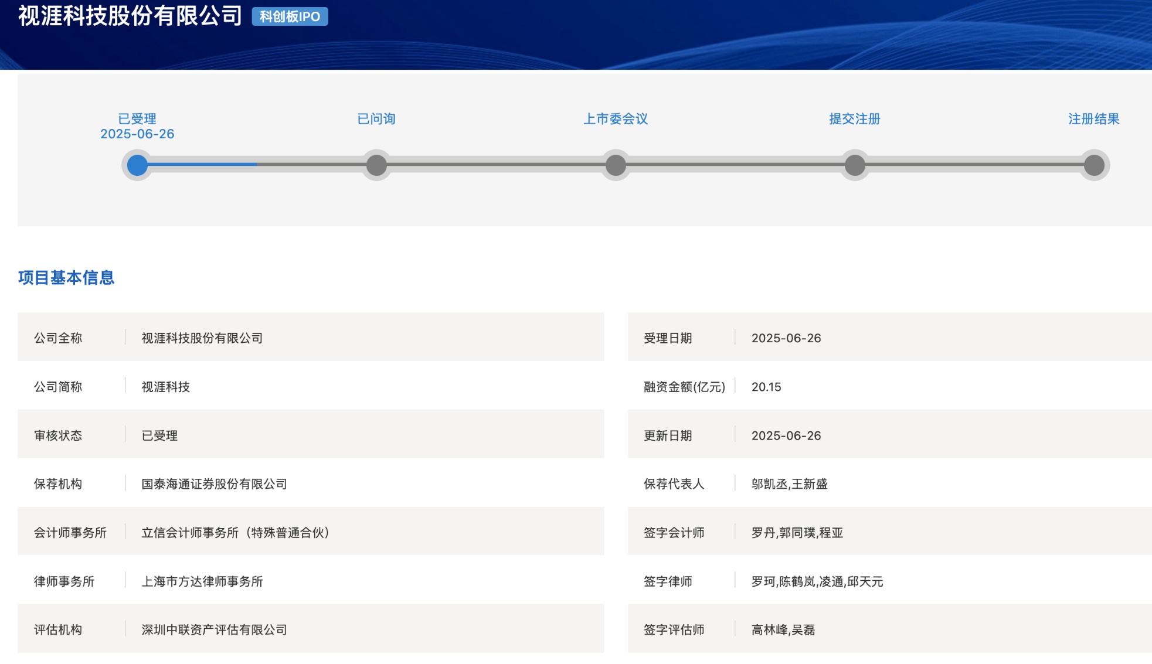Click the 评估机构 field label

pyautogui.click(x=58, y=630)
